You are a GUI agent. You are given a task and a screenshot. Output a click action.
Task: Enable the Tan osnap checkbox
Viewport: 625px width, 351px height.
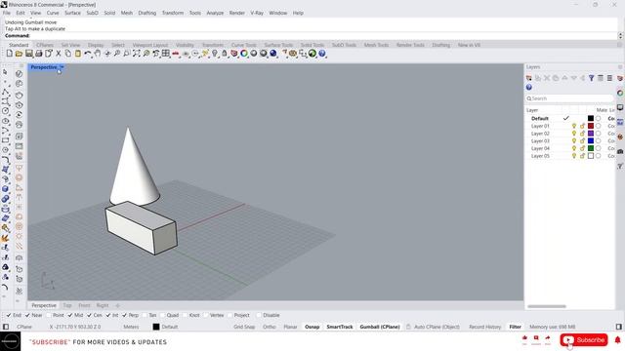(145, 315)
